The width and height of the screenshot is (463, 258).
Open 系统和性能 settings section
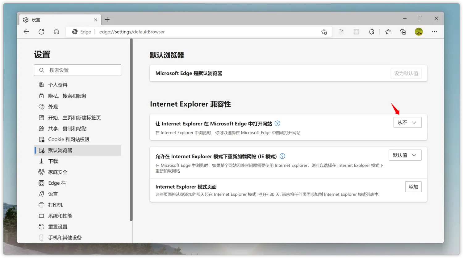(x=77, y=216)
